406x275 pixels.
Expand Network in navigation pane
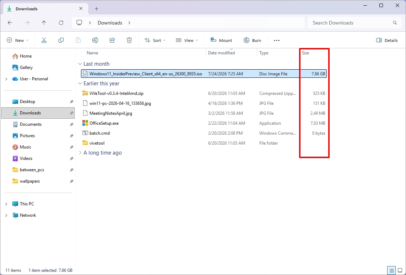tap(6, 215)
